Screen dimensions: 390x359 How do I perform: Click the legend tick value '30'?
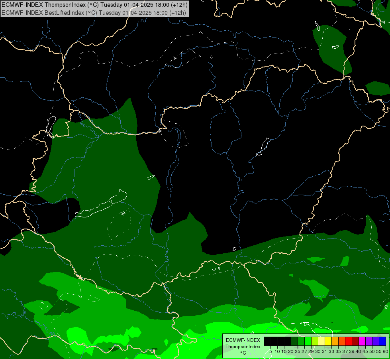coord(318,351)
